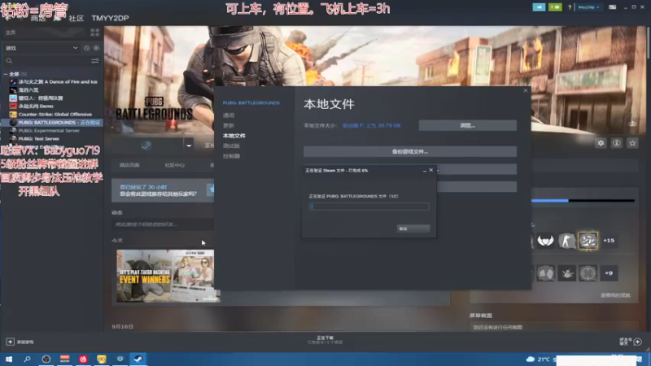Select 永劫无间 Demo in library list
The width and height of the screenshot is (651, 366).
tap(35, 107)
